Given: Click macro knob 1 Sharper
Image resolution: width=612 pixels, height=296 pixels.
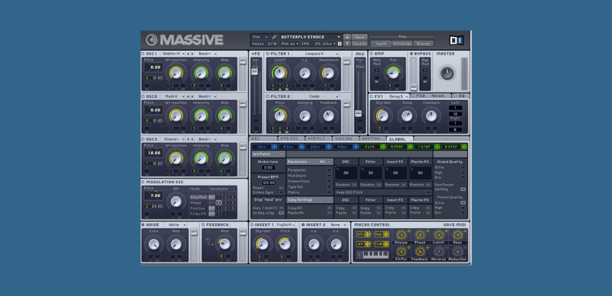Looking at the screenshot, I should pos(401,235).
